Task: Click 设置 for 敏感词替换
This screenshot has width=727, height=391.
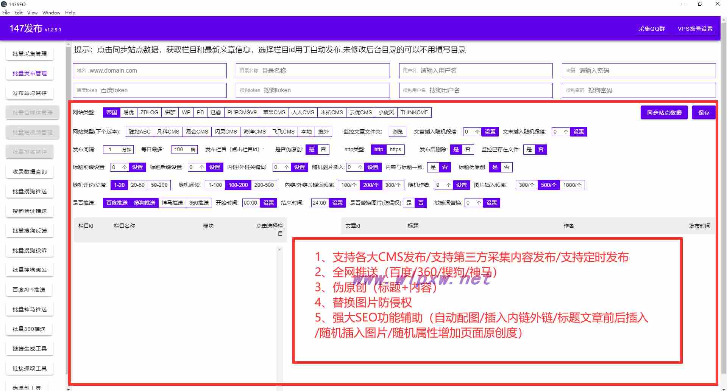Action: (491, 203)
